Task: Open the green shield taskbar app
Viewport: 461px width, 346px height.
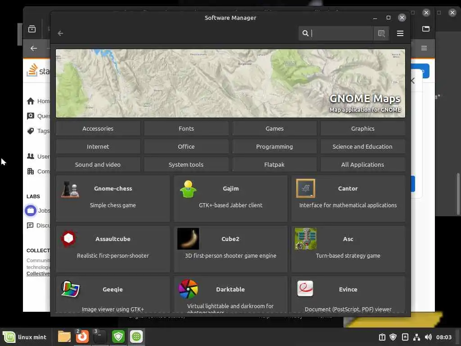Action: click(x=118, y=337)
